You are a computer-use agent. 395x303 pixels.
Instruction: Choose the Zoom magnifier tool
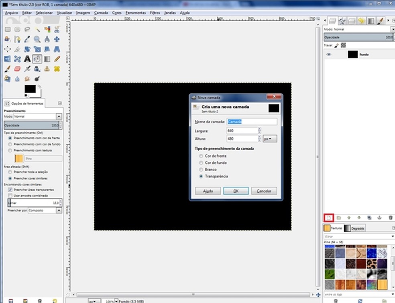click(x=37, y=39)
